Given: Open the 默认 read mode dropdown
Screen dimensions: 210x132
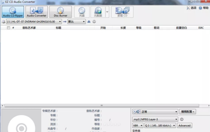Looking at the screenshot, I should coord(77,22).
